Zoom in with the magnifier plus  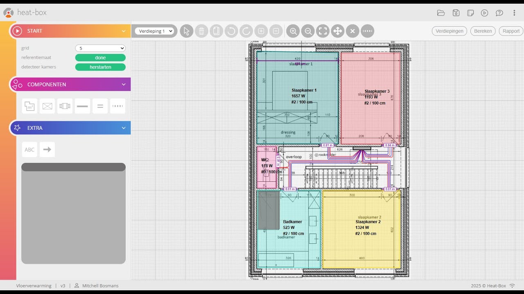tap(293, 31)
